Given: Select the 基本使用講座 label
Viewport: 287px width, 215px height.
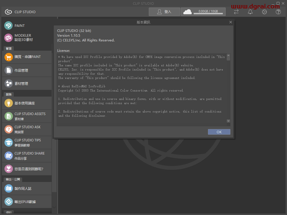Looking at the screenshot, I should coord(25,103).
